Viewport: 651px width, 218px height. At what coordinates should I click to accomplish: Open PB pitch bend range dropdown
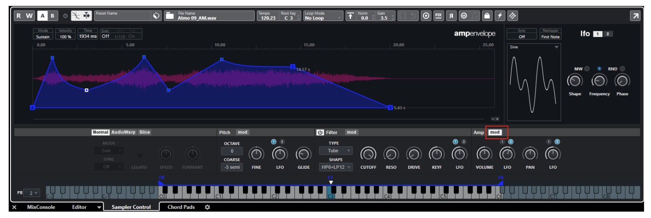pos(31,193)
